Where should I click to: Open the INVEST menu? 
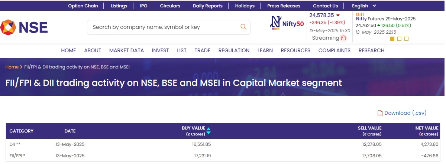pyautogui.click(x=160, y=50)
